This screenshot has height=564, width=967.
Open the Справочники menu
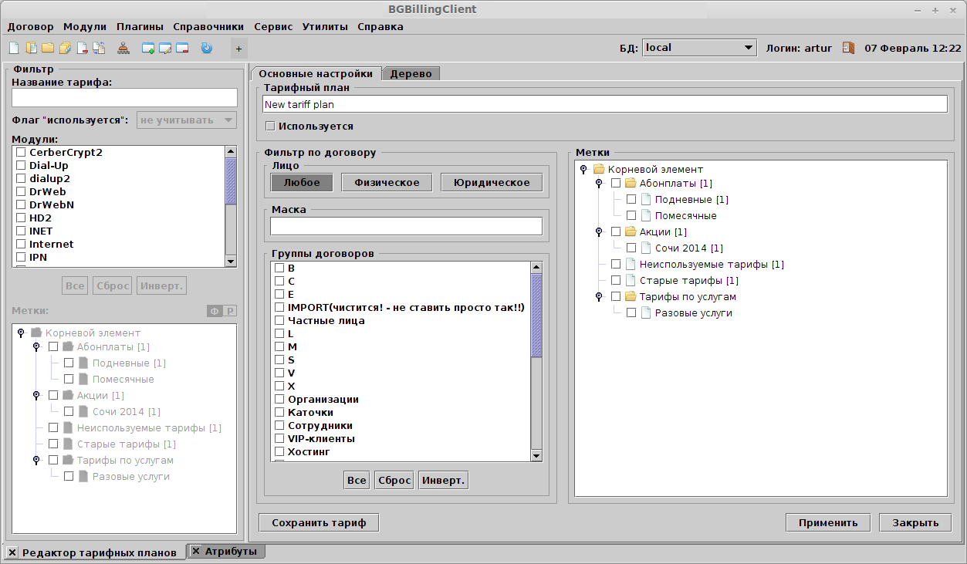click(x=208, y=26)
